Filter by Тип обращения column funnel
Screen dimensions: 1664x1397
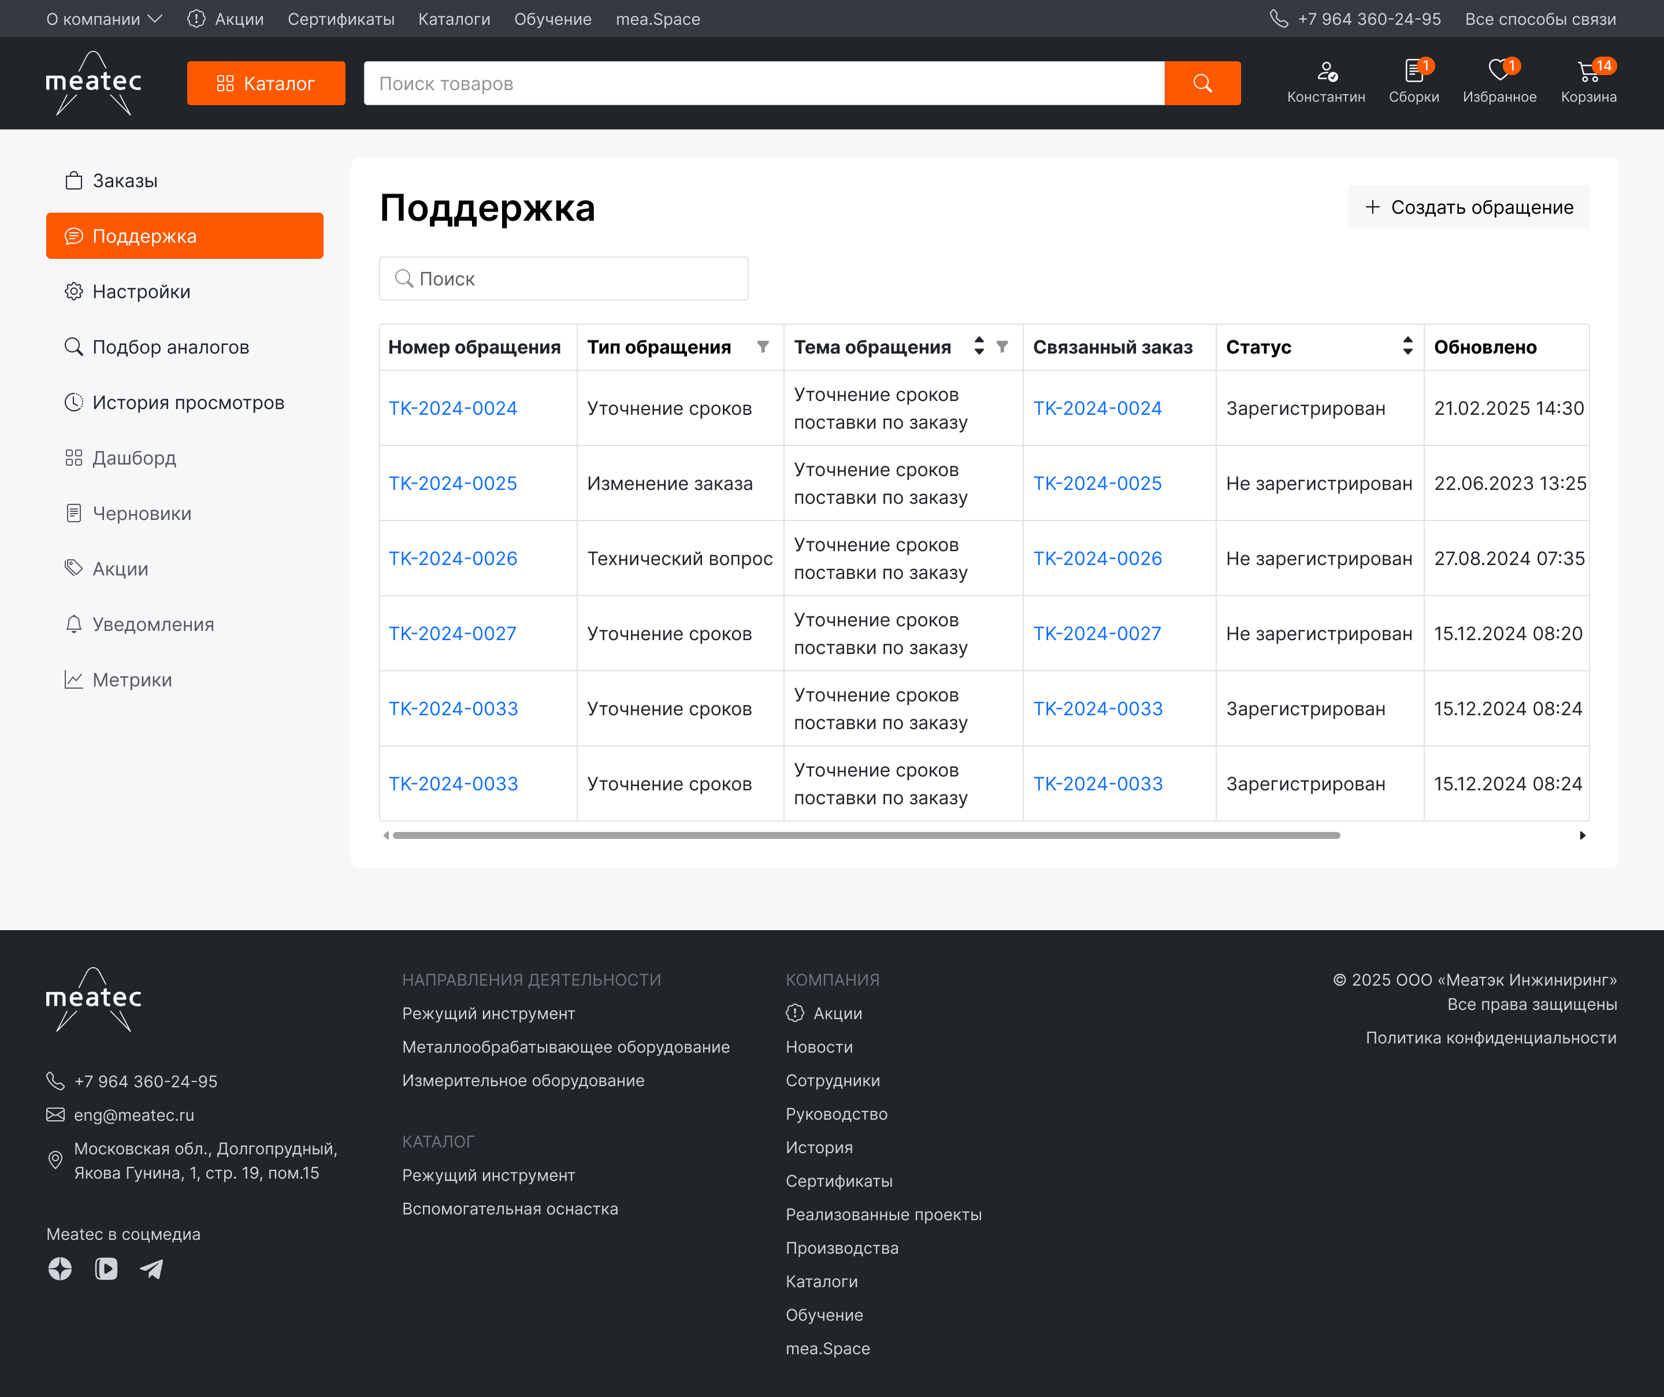pyautogui.click(x=762, y=347)
